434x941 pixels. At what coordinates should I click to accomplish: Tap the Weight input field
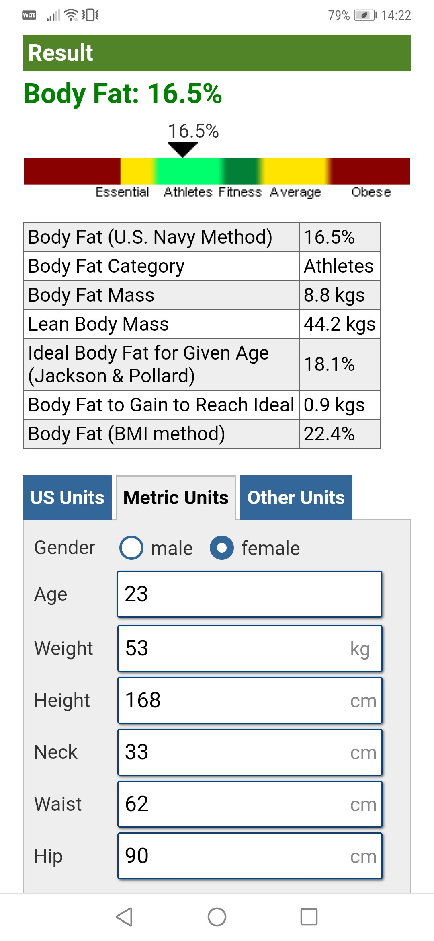pos(249,648)
